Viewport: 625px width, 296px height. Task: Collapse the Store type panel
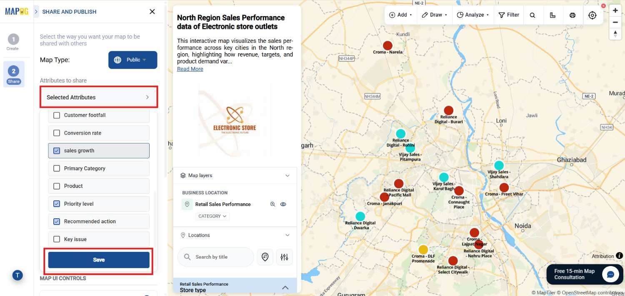coord(285,287)
